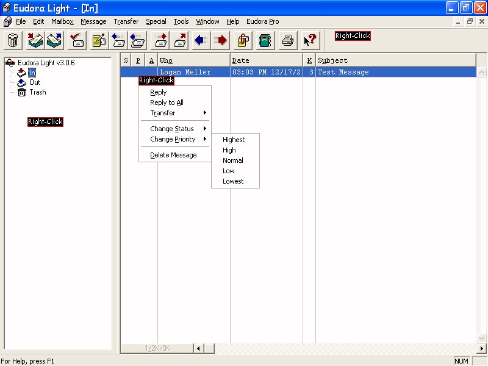Select the Trash mailbox in the tree
The height and width of the screenshot is (366, 488).
[38, 92]
